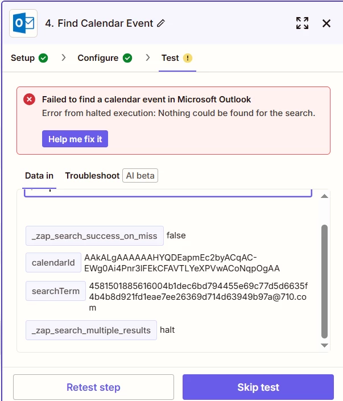Click the calendarId value starting AAkALgAAAAAA
Image resolution: width=343 pixels, height=401 pixels.
tap(182, 263)
